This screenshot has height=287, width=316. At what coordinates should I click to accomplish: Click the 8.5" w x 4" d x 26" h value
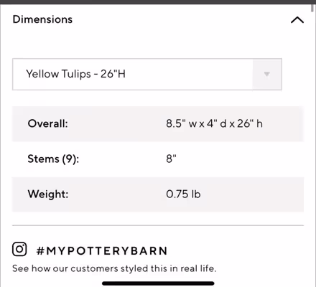click(214, 123)
